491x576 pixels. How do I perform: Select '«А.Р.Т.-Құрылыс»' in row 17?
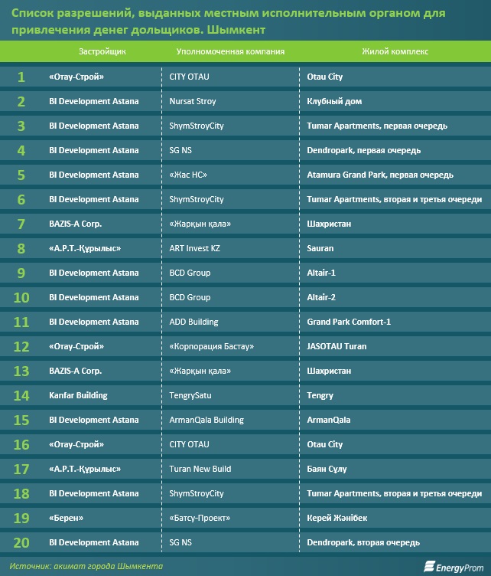click(85, 469)
